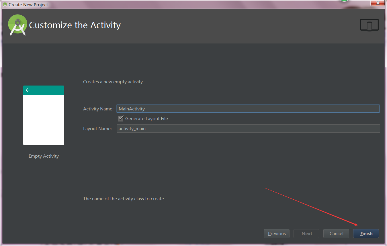
Task: Close the Create New Project window
Action: [x=378, y=3]
